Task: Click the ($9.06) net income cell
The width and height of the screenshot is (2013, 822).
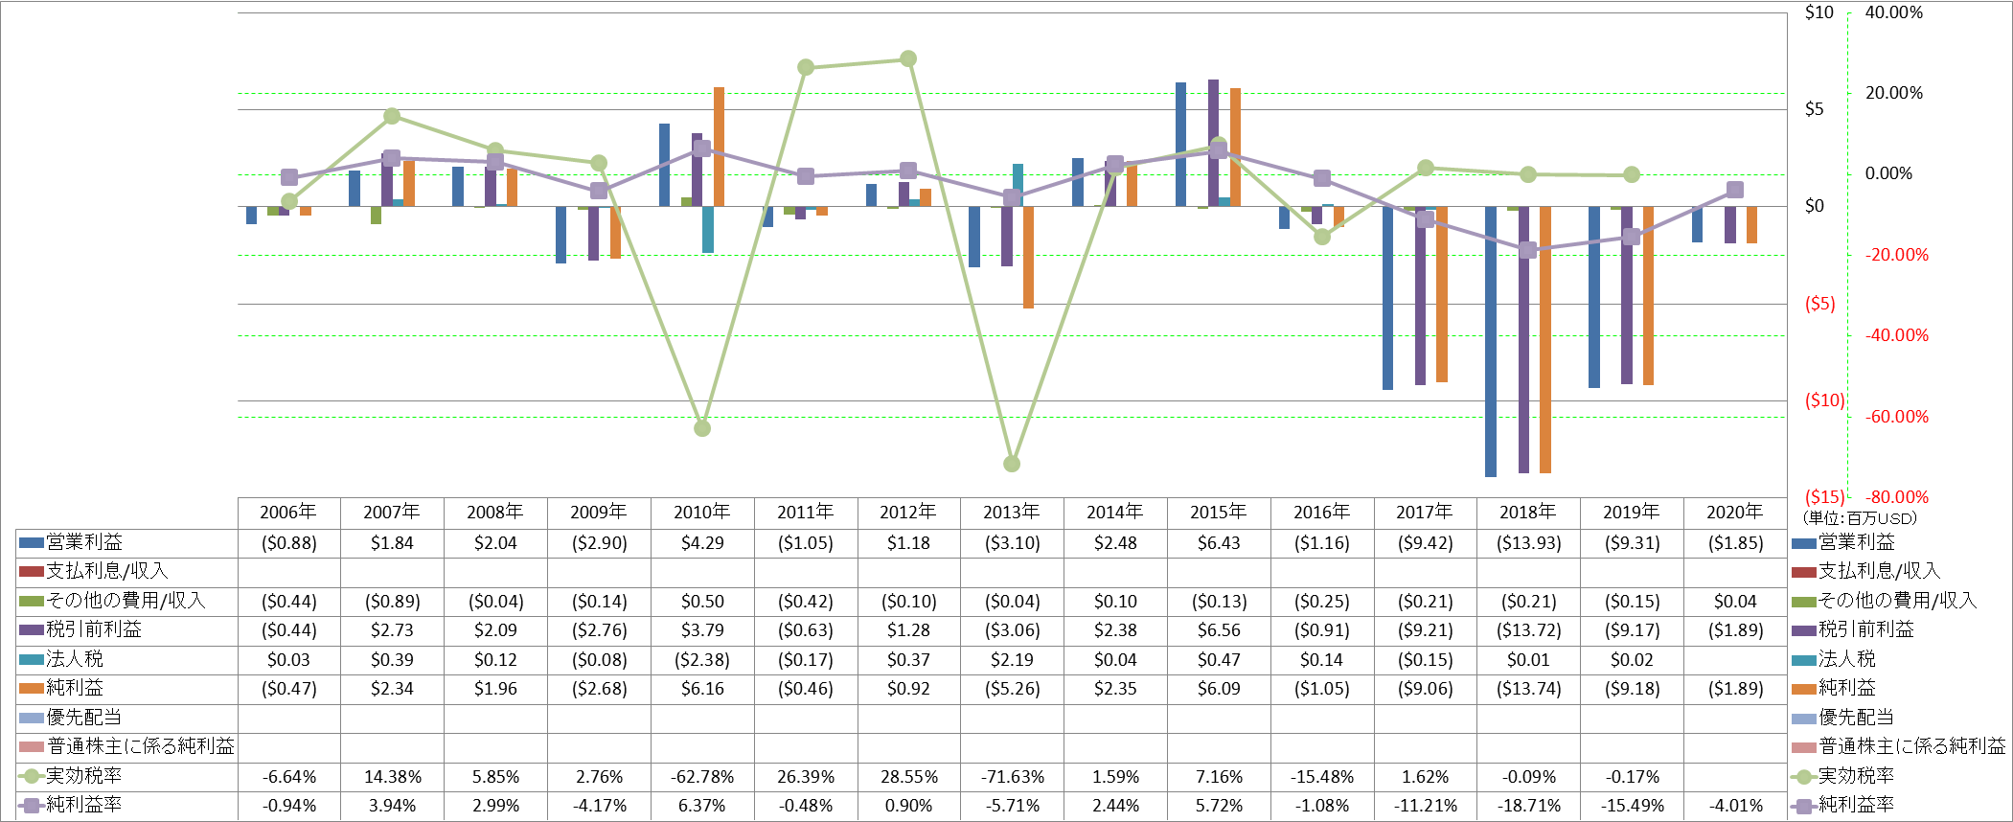Action: [1426, 689]
